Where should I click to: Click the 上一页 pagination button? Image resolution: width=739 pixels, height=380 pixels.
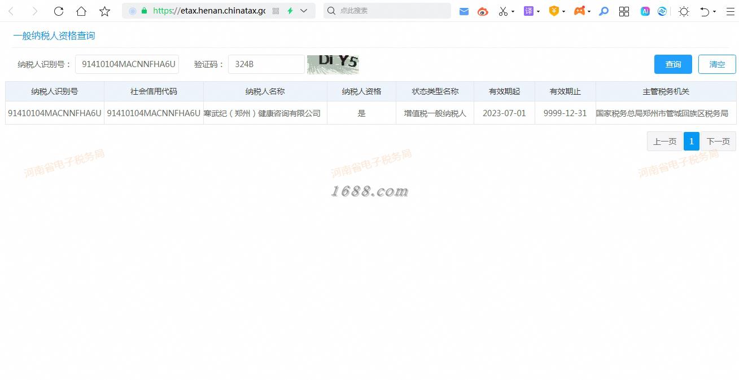tap(664, 142)
